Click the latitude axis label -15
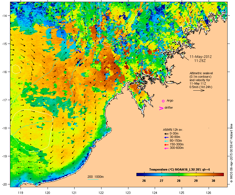 tap(4, 44)
